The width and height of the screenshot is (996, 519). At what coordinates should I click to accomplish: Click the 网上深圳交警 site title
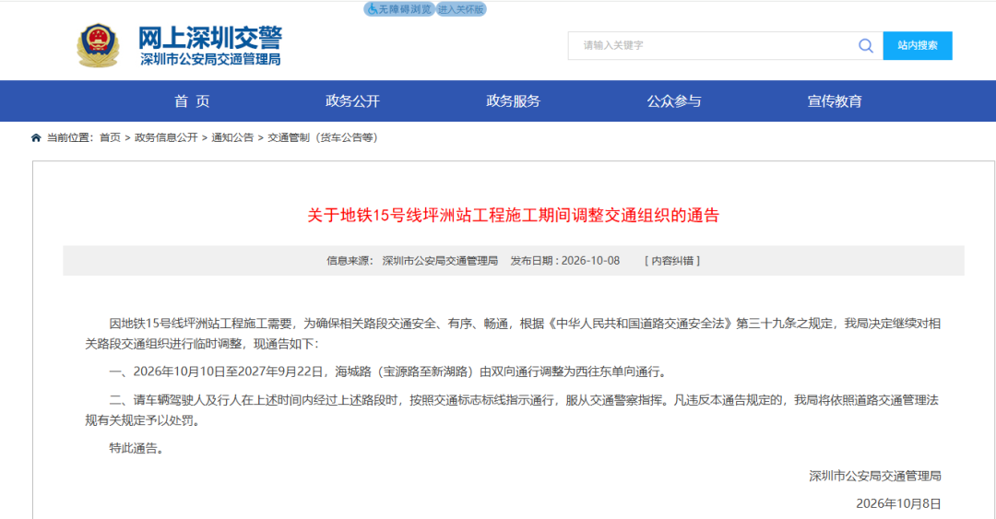pos(210,38)
